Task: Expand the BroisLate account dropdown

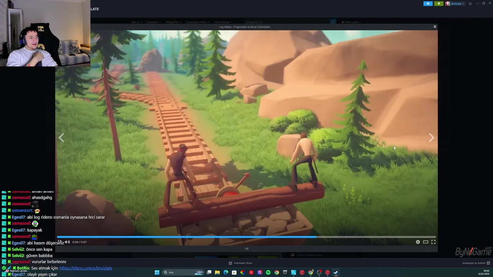Action: click(458, 3)
